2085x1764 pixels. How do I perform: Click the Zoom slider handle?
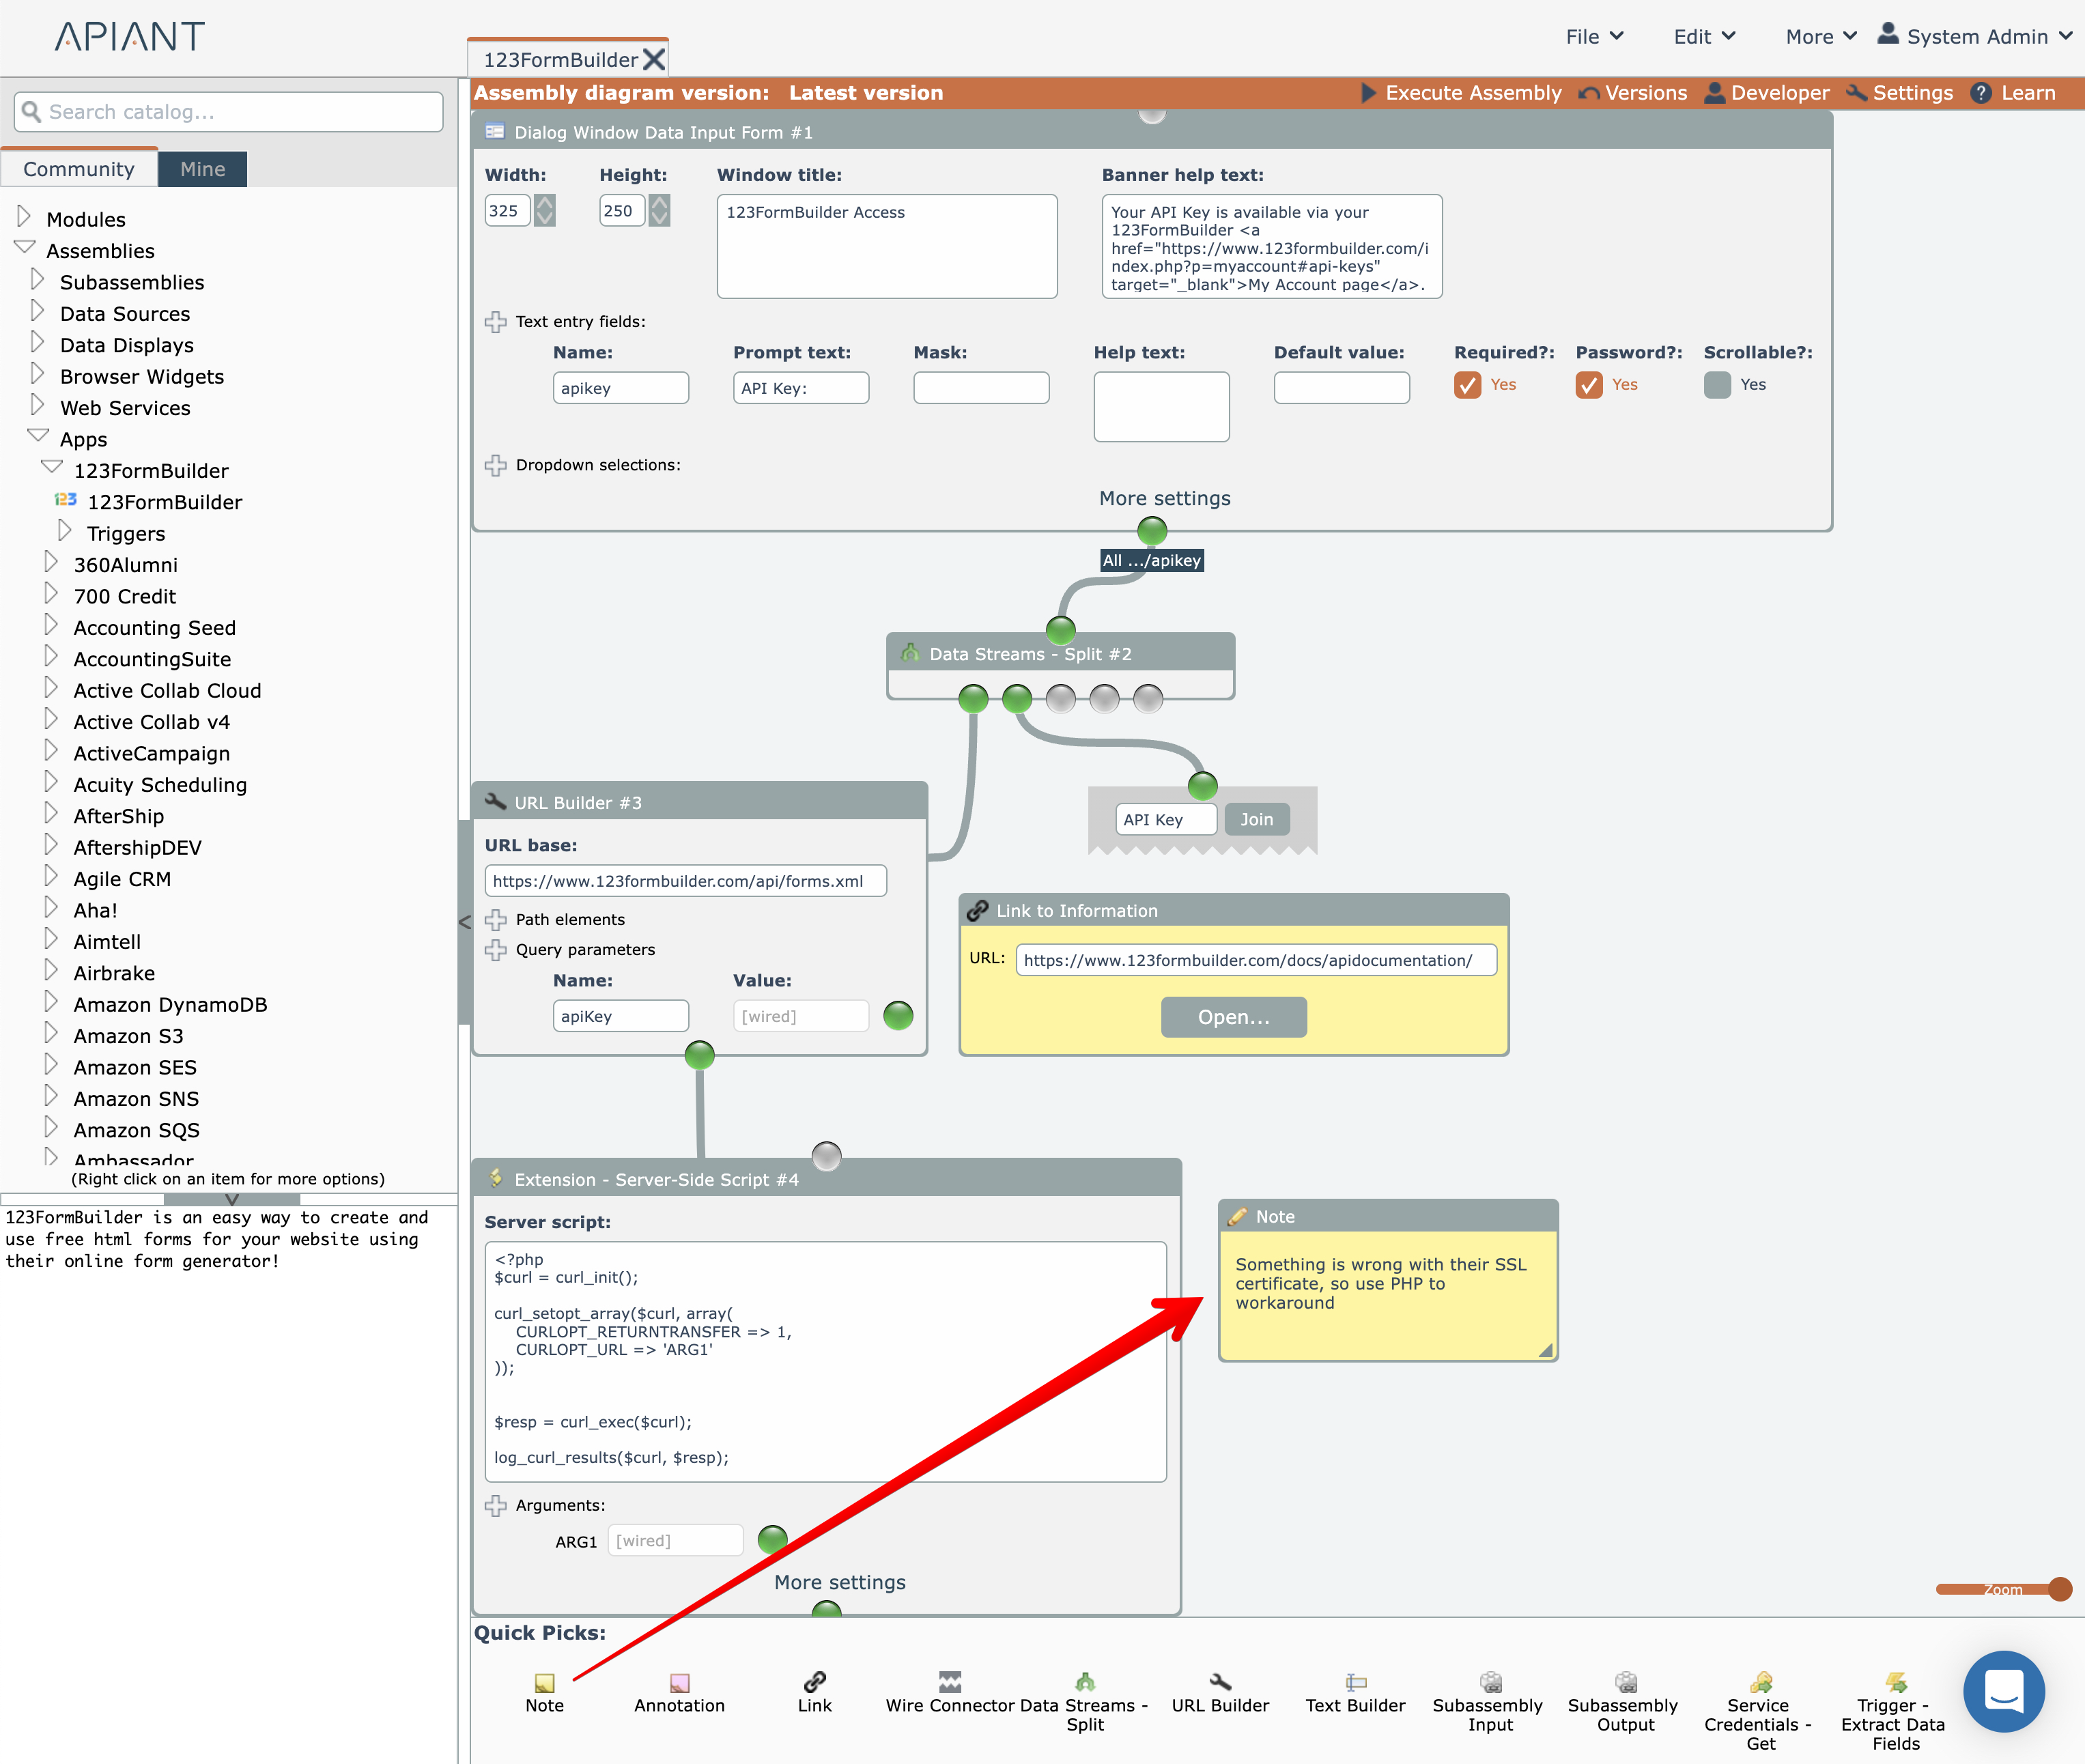pos(2059,1588)
